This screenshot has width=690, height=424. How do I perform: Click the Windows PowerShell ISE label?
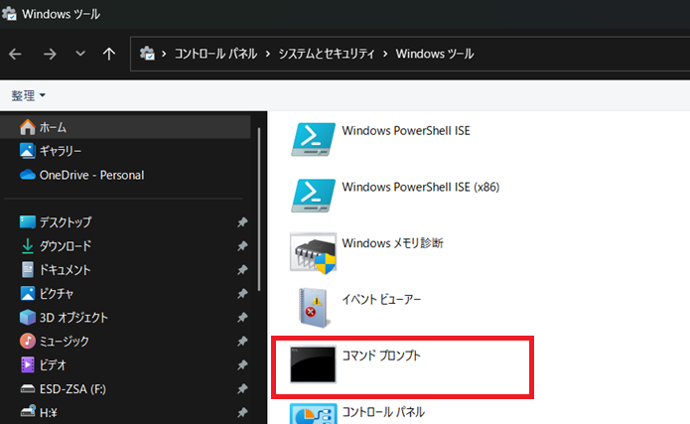(x=406, y=131)
